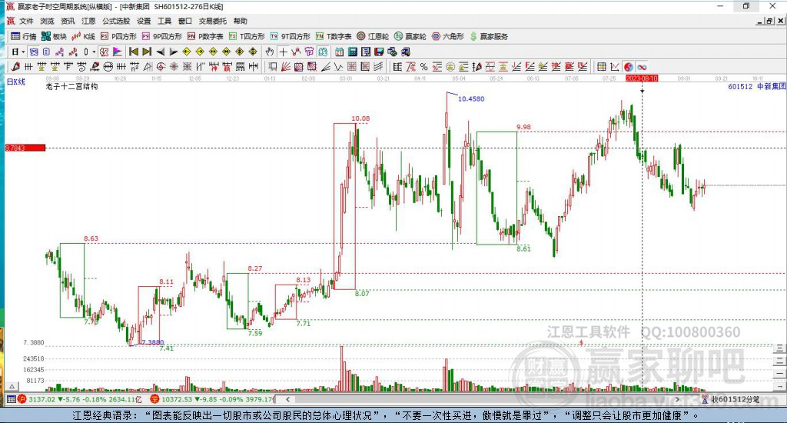Viewport: 787px width, 423px height.
Task: Open the calculator icon
Action: pos(352,52)
